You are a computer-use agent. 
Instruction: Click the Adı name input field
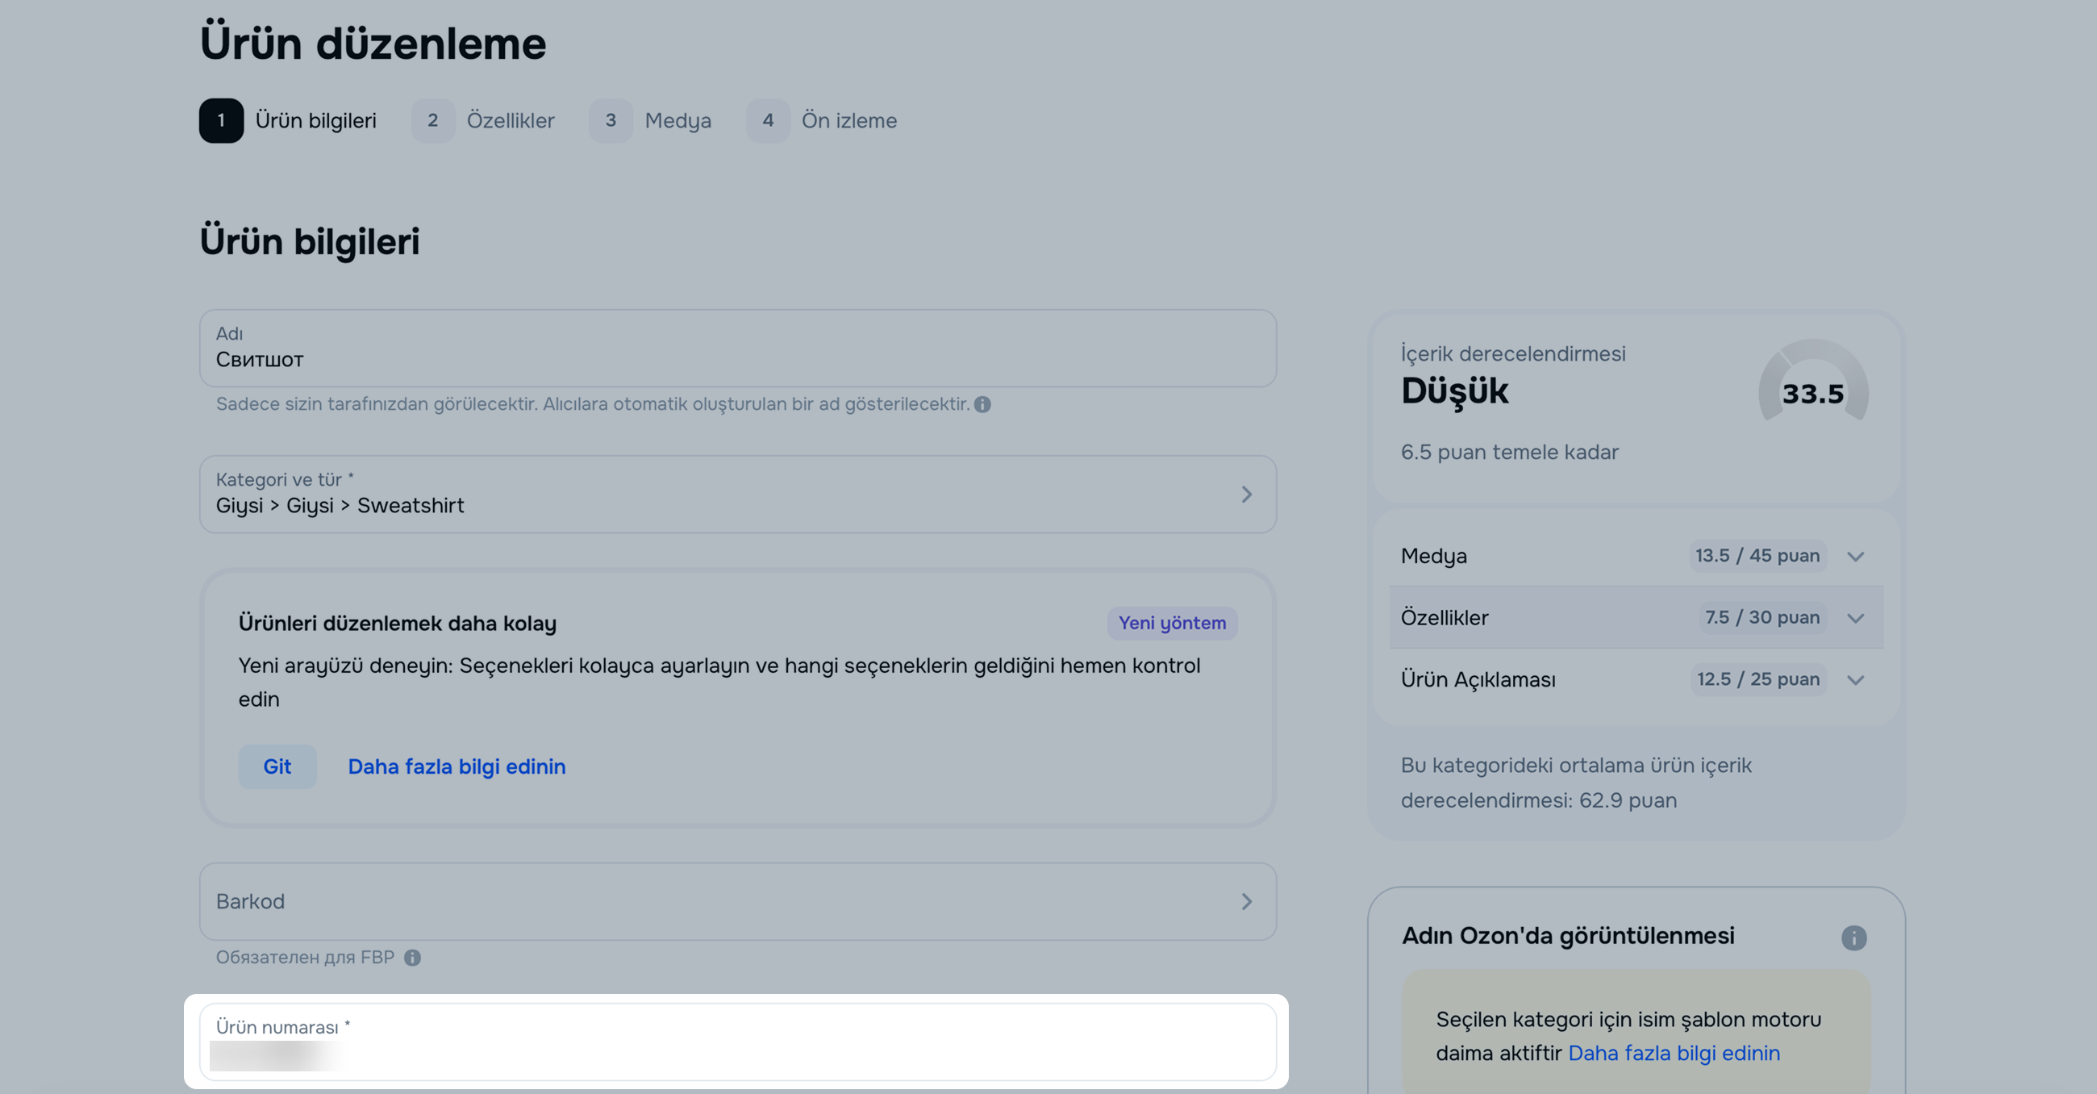coord(736,358)
